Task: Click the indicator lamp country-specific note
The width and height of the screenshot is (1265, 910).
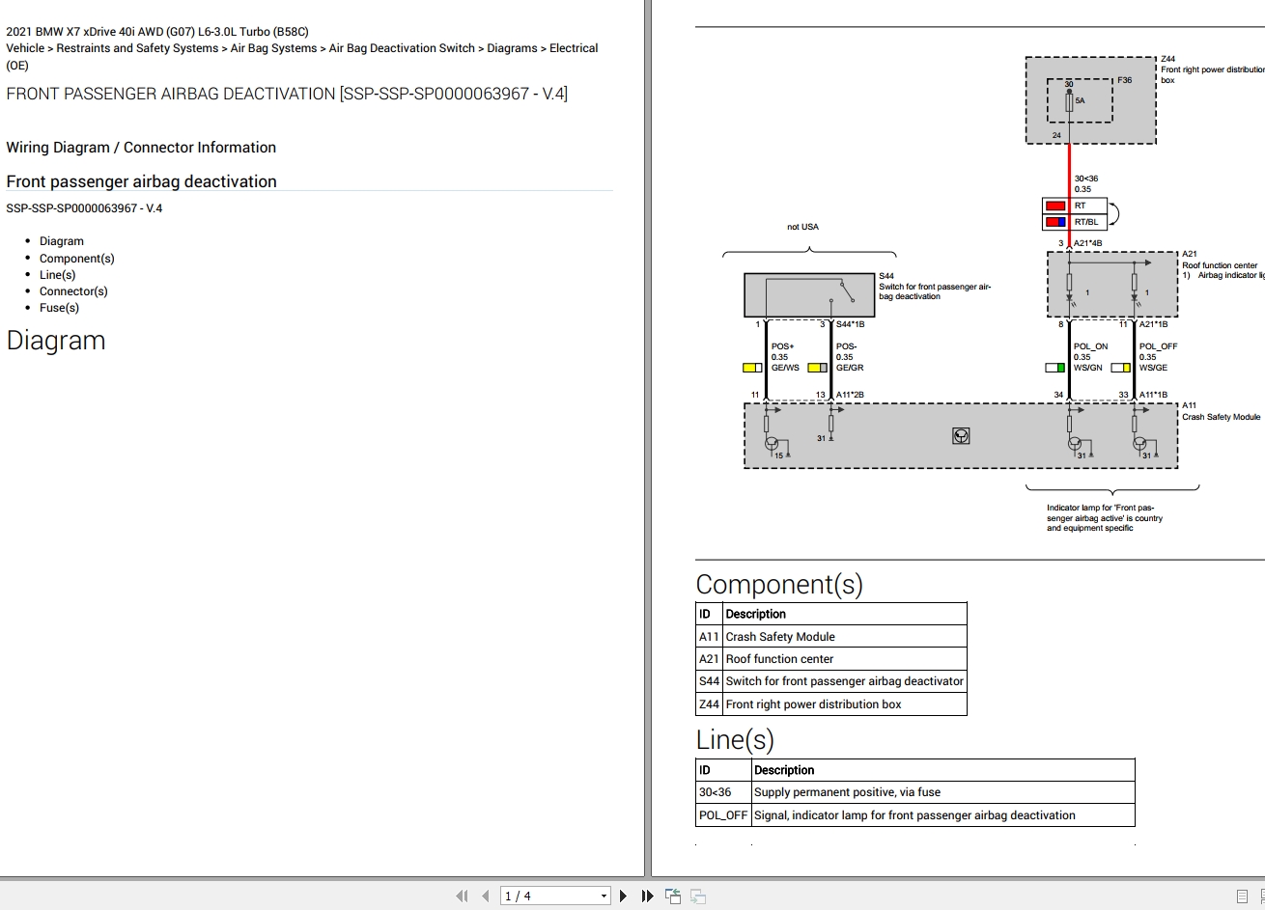Action: (1105, 518)
